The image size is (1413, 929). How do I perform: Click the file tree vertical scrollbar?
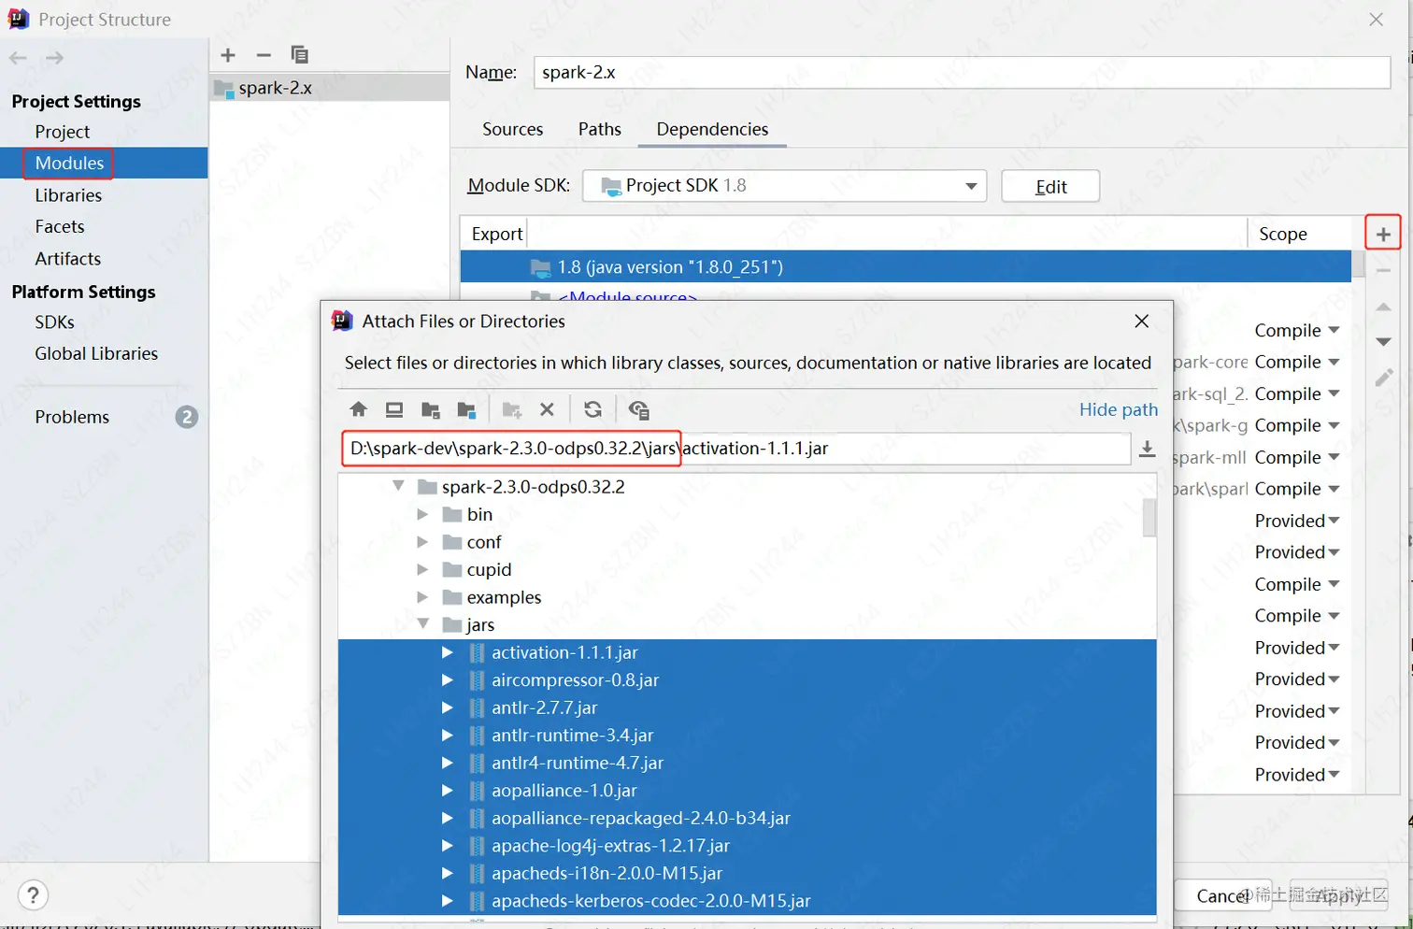(x=1149, y=517)
